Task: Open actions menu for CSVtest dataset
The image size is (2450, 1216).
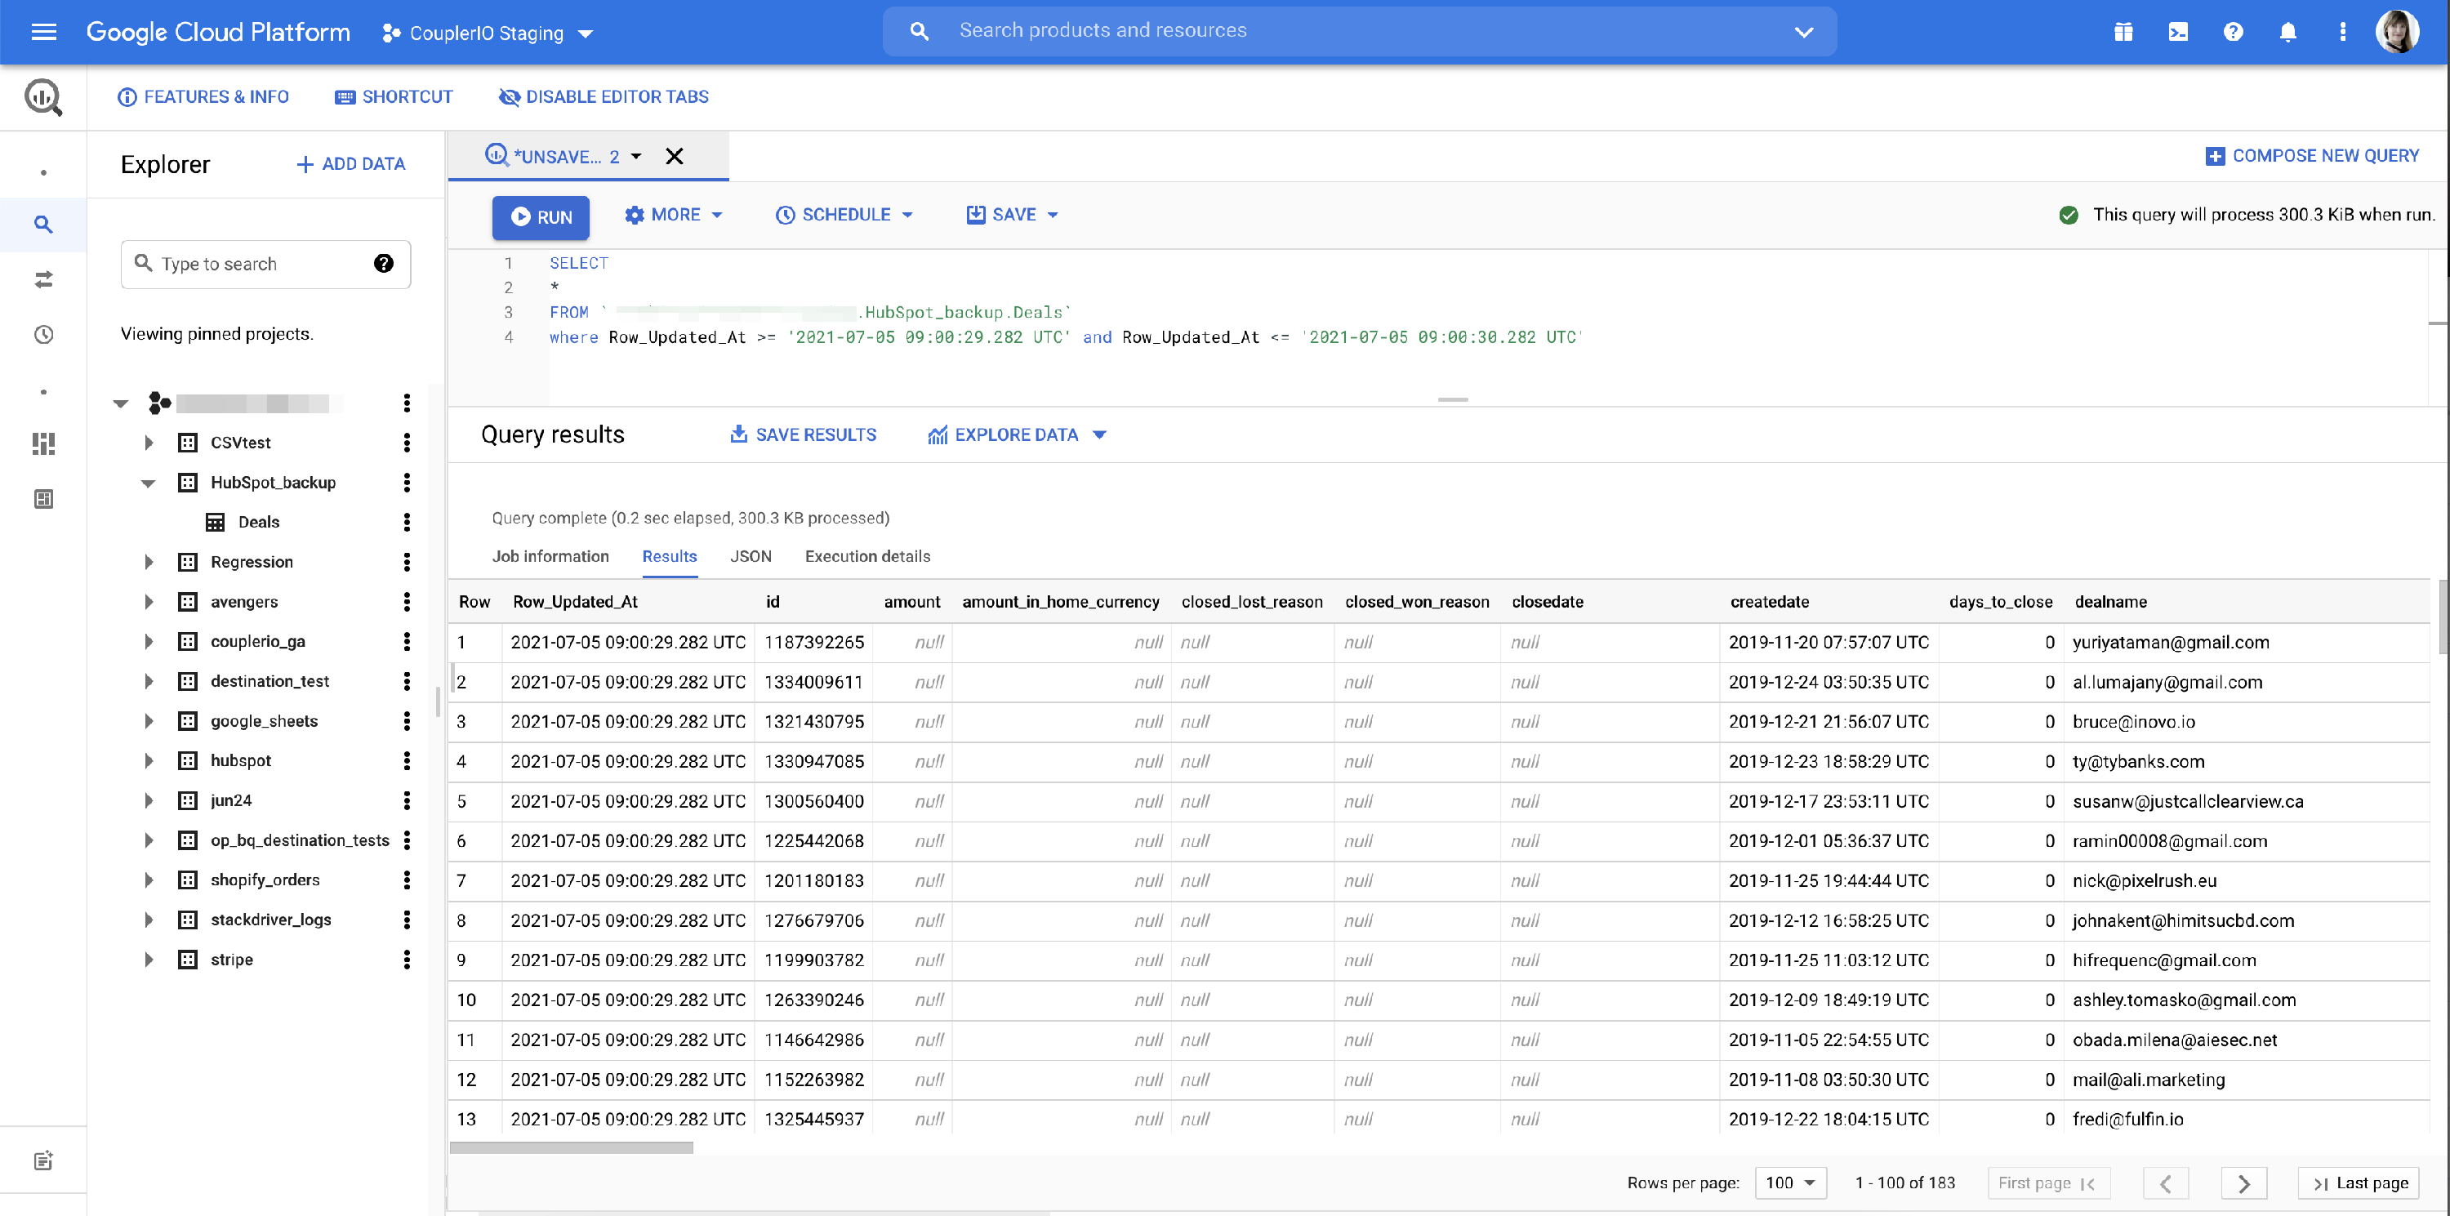Action: point(407,443)
